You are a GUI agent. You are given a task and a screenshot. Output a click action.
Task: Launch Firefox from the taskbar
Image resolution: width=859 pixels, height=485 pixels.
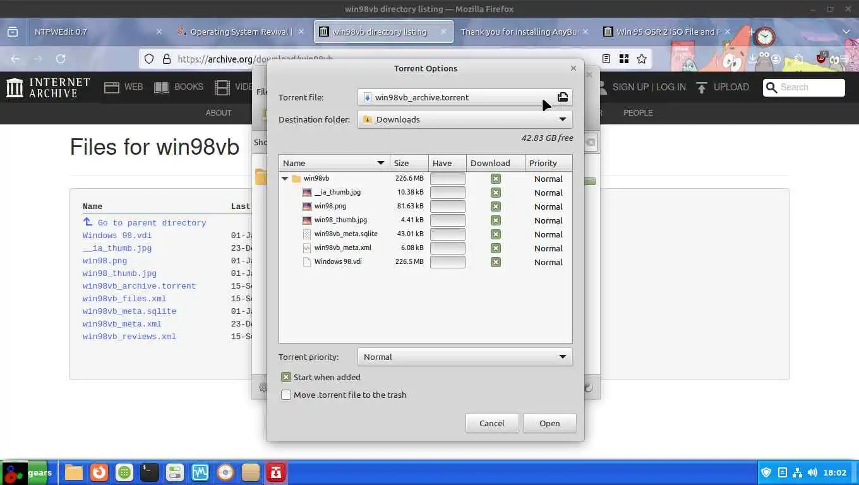pyautogui.click(x=99, y=472)
